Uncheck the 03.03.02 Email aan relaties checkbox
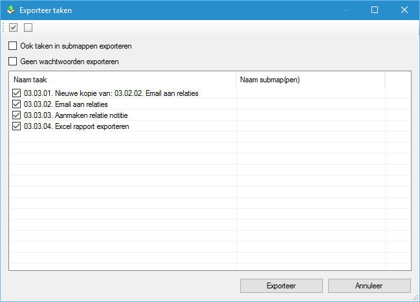The image size is (420, 302). (17, 104)
